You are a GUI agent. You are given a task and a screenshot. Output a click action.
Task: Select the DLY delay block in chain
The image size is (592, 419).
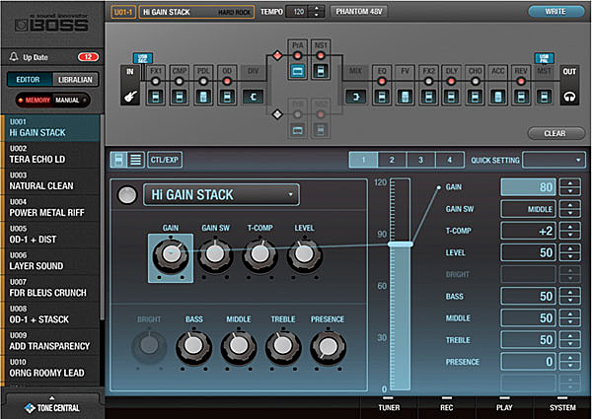450,97
